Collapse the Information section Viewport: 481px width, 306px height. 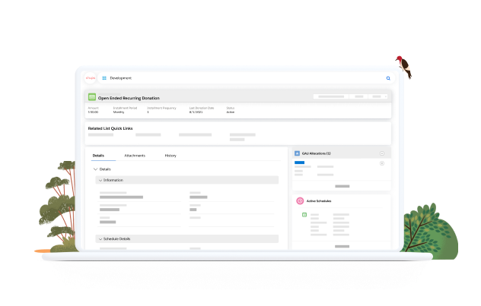coord(186,180)
